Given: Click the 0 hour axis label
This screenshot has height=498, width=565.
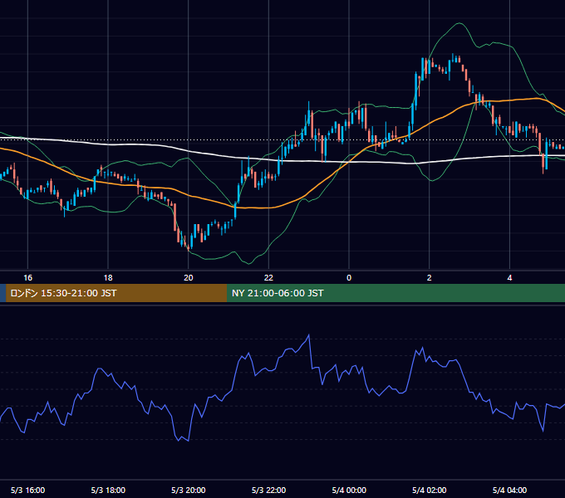Looking at the screenshot, I should [349, 278].
